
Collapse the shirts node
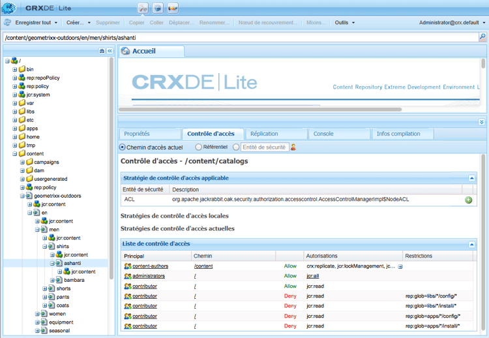44,246
